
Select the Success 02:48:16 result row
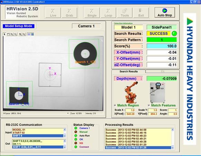(x=138, y=133)
